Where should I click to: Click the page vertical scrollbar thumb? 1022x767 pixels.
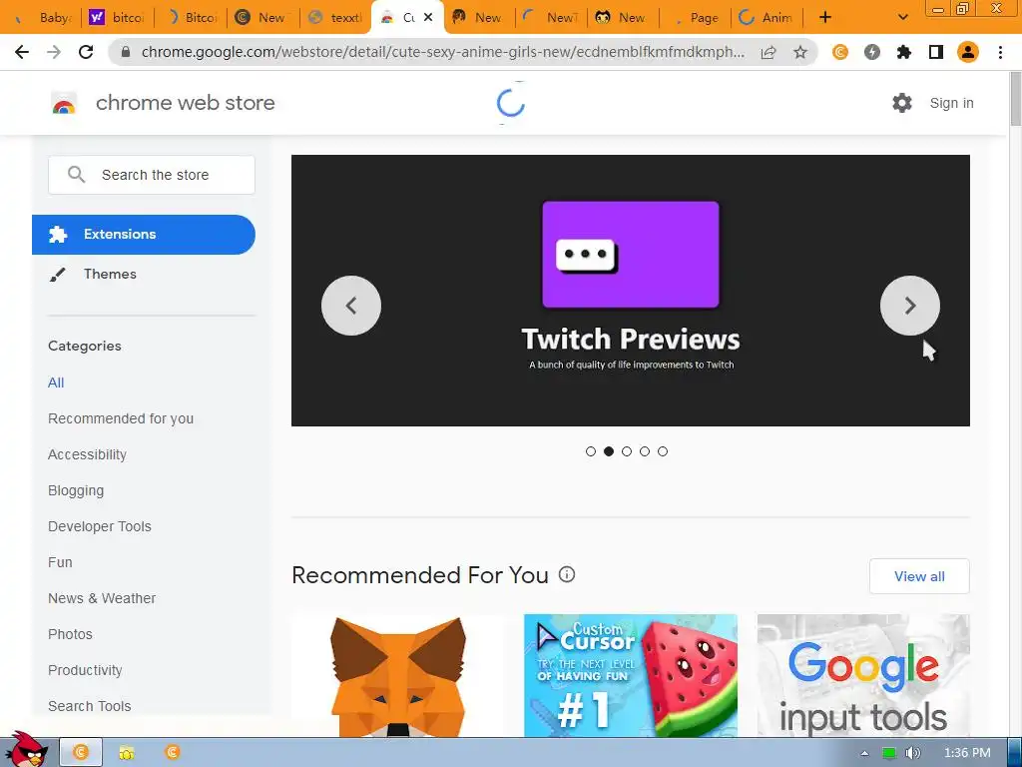[x=1015, y=99]
